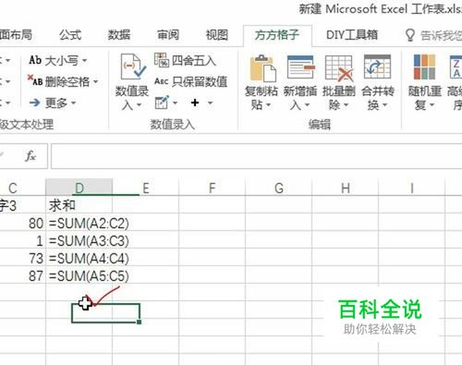Click the 大小写 Ab icon

[35, 60]
